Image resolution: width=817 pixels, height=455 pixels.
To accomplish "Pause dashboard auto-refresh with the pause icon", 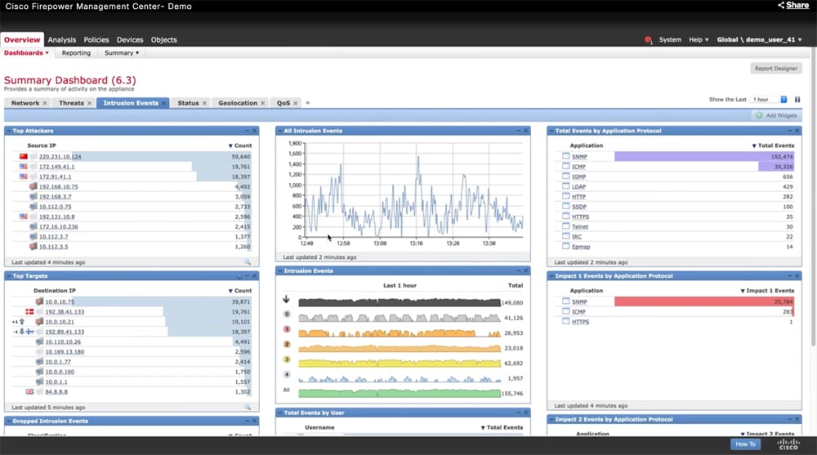I will 797,100.
